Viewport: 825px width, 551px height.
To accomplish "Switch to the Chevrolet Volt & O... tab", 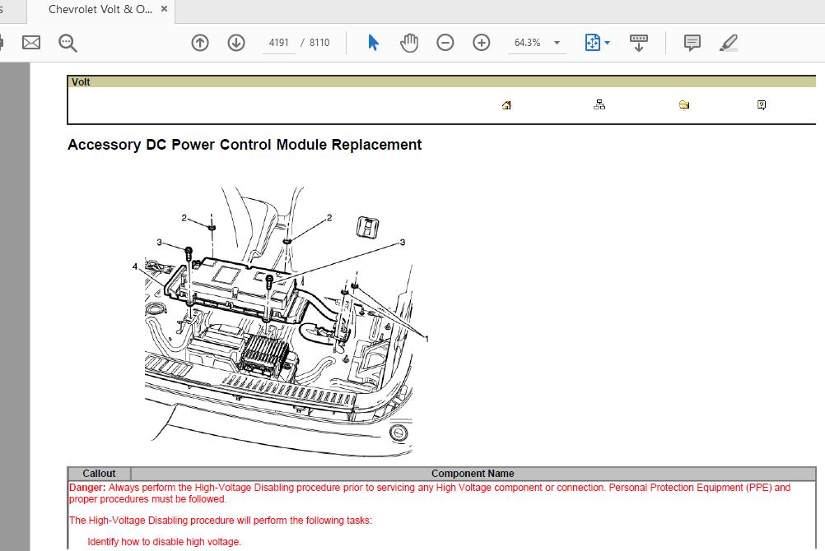I will coord(100,10).
